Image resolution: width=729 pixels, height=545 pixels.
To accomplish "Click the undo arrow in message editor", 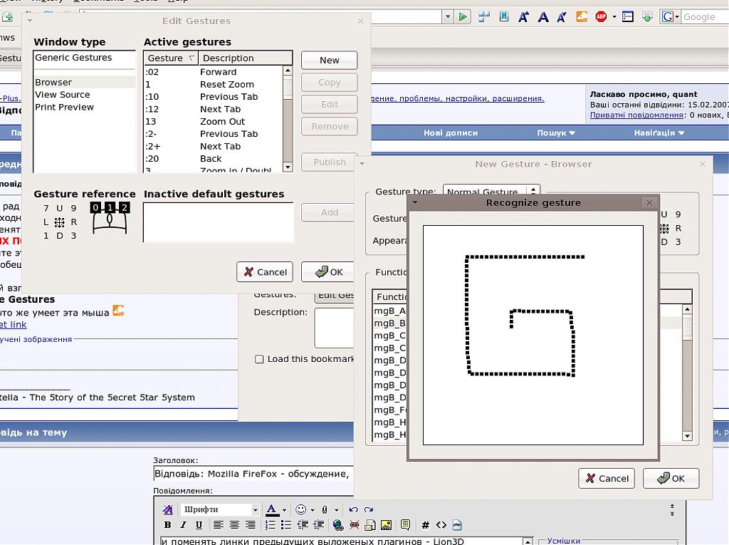I will tap(354, 509).
